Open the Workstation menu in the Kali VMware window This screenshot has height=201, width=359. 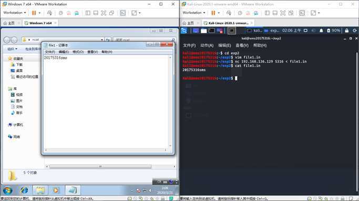tap(194, 13)
